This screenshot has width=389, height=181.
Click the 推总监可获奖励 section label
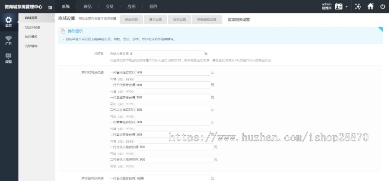tap(92, 178)
